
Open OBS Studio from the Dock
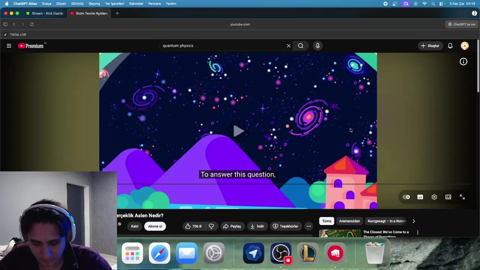coord(280,253)
